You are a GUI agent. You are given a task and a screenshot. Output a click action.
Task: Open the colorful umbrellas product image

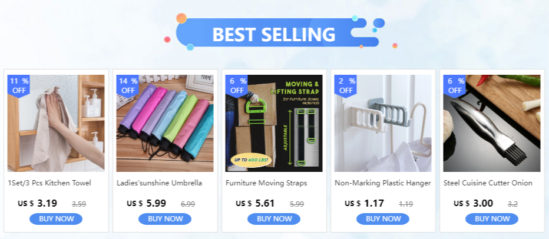tap(165, 123)
